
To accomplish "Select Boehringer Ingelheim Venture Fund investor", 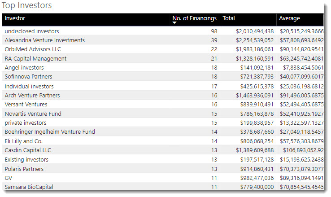I will point(50,132).
